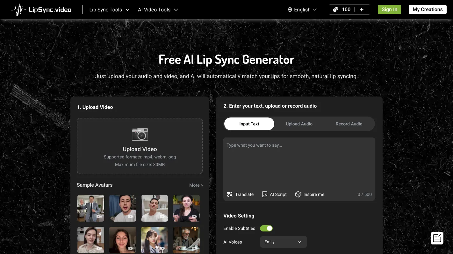The width and height of the screenshot is (453, 254).
Task: Click the LipSync.video waveform logo
Action: pos(18,9)
